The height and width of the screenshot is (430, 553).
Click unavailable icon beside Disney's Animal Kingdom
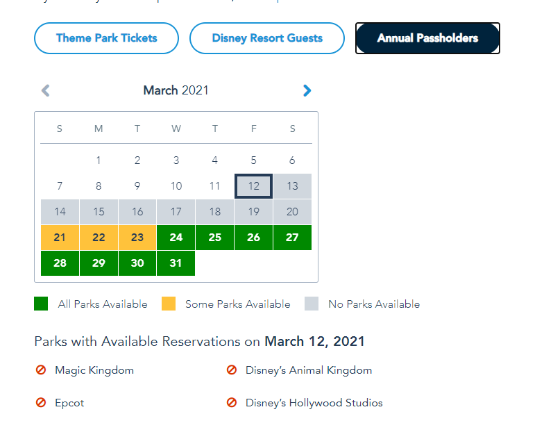[x=232, y=370]
